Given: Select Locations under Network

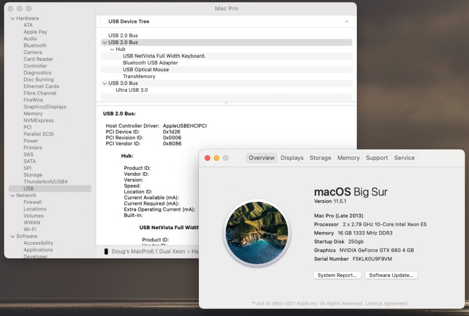Looking at the screenshot, I should 35,209.
